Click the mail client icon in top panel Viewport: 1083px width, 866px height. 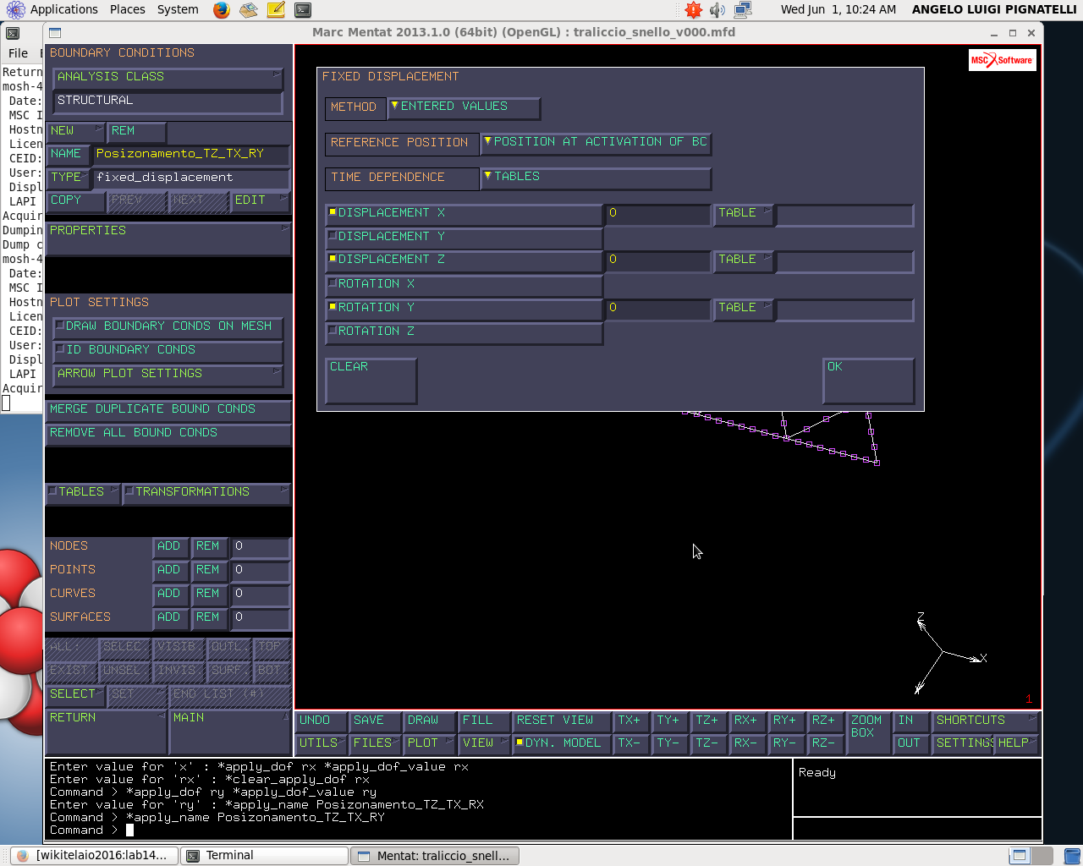[x=248, y=10]
